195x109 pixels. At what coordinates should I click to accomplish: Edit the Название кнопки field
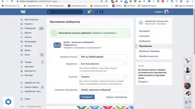pyautogui.click(x=103, y=57)
